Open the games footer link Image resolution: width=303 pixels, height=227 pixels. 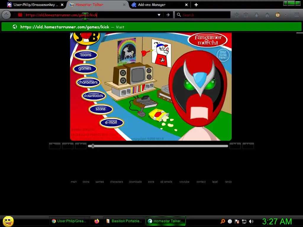(x=99, y=182)
